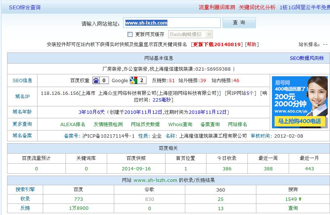Image resolution: width=330 pixels, height=215 pixels.
Task: Click the 最近一周 value 388
Action: [268, 169]
